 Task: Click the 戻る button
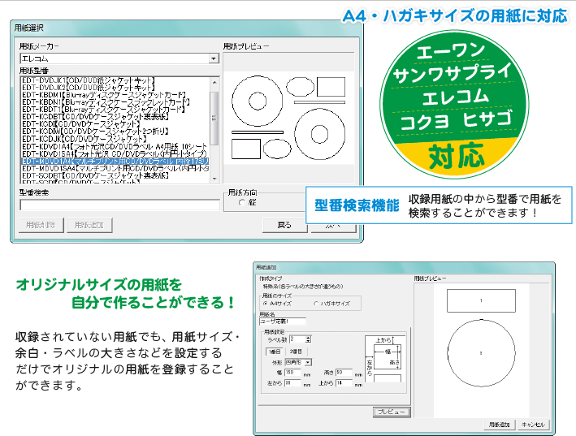284,225
